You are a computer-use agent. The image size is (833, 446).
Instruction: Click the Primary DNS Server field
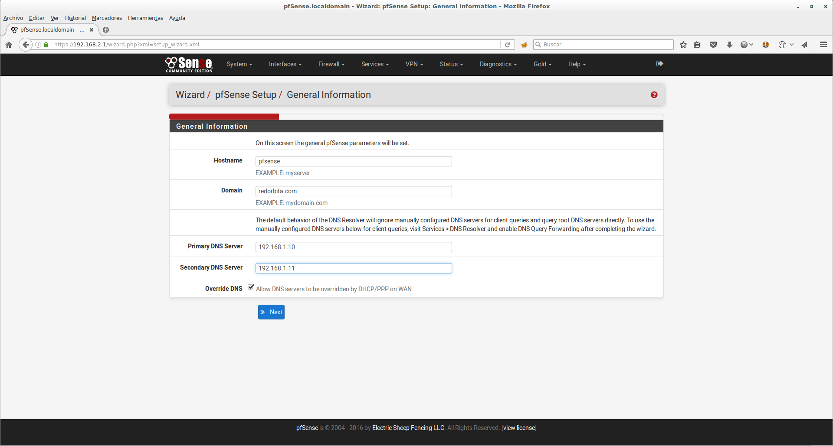(353, 247)
